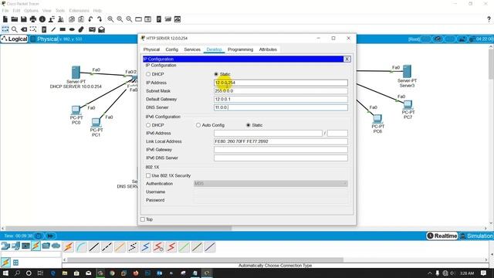This screenshot has height=278, width=494.
Task: Click the Default Gateway input field
Action: point(281,99)
